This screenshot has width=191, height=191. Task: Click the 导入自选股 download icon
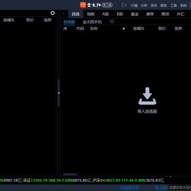pyautogui.click(x=147, y=96)
